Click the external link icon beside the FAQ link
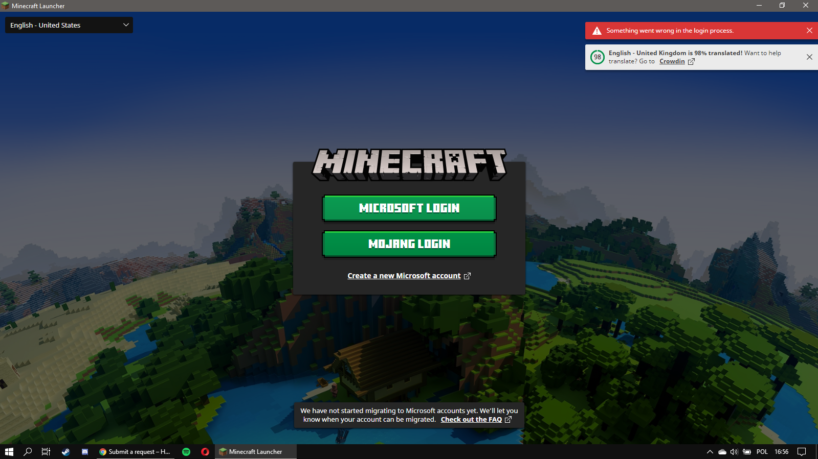This screenshot has height=459, width=818. 508,420
